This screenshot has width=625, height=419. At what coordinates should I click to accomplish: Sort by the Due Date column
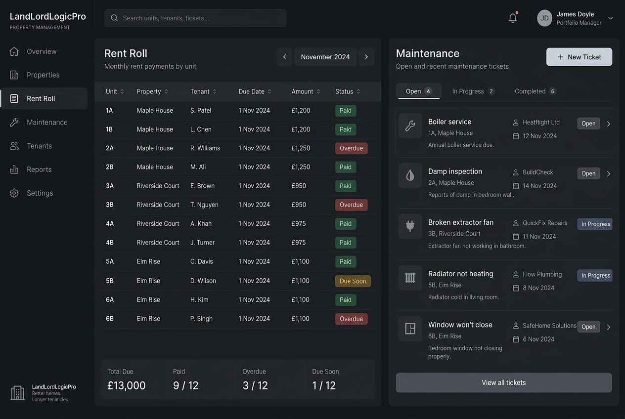click(255, 91)
